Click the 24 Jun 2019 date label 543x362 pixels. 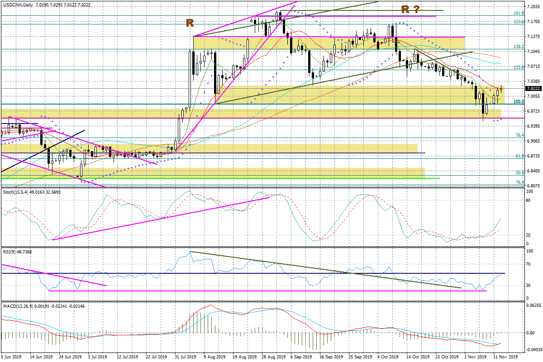coord(71,357)
